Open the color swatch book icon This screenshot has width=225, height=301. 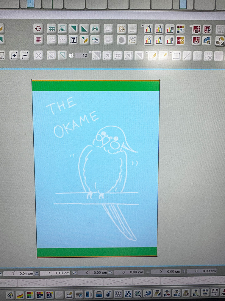click(x=10, y=295)
